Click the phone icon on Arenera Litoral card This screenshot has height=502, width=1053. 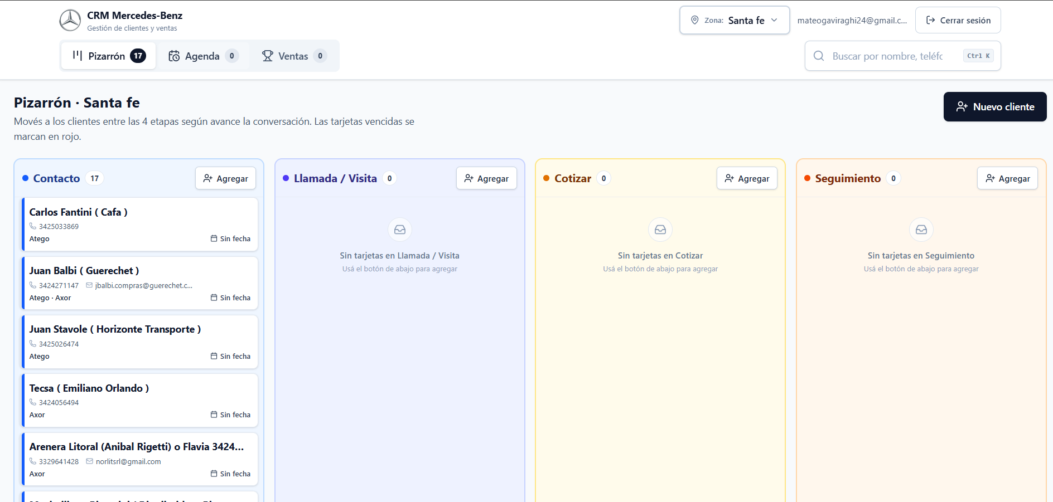click(33, 461)
